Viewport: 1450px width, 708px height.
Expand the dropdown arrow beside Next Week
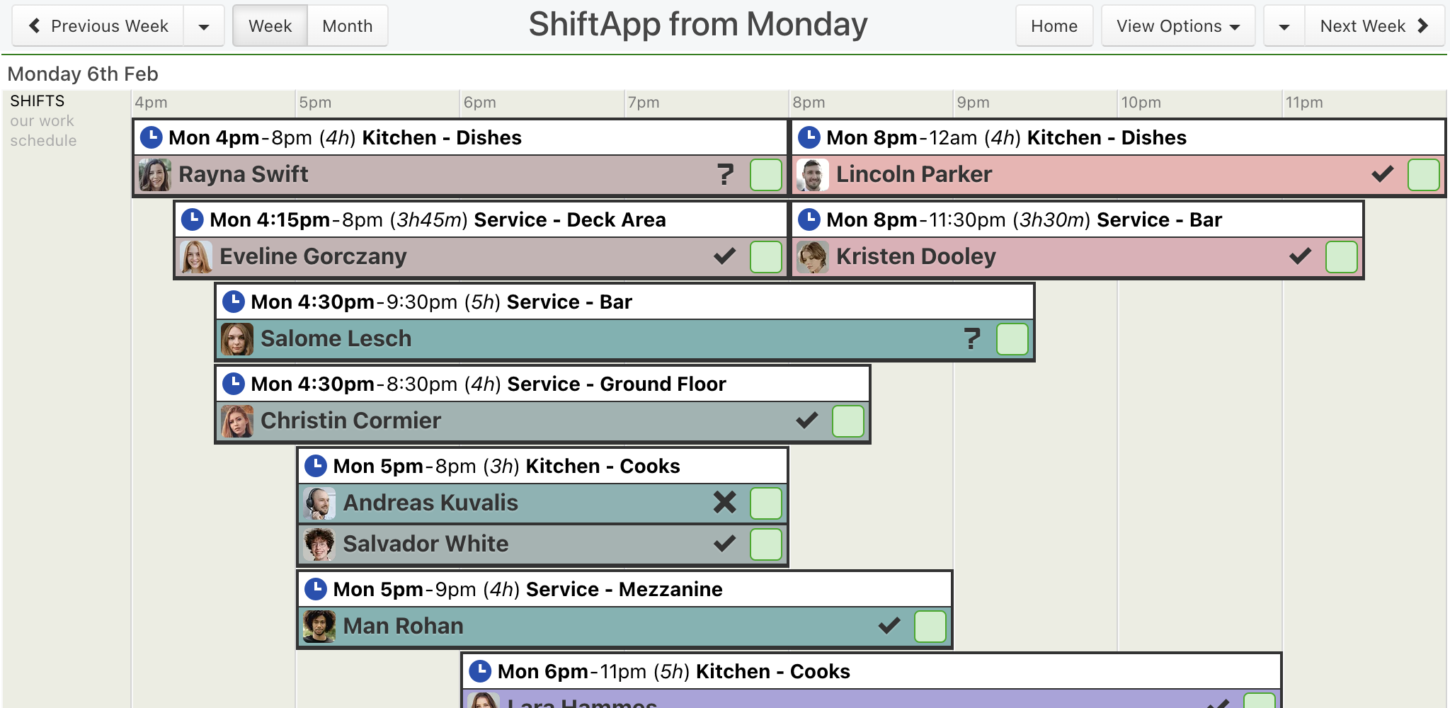(1284, 26)
